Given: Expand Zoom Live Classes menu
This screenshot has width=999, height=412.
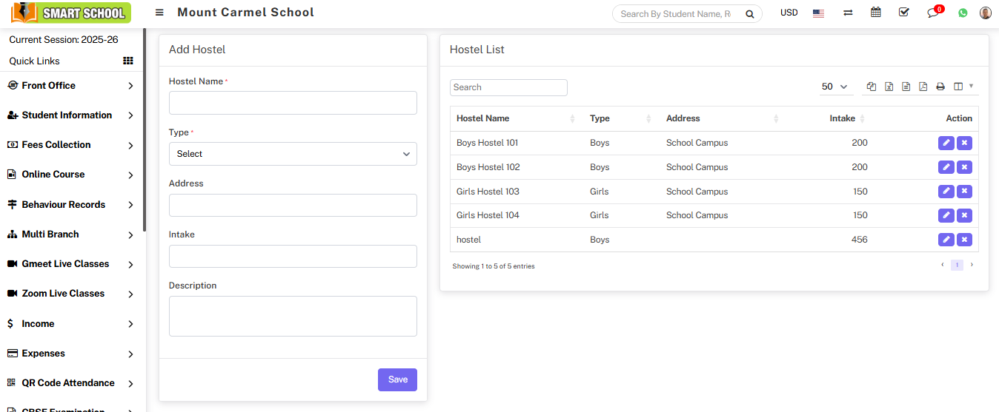Looking at the screenshot, I should (x=70, y=294).
